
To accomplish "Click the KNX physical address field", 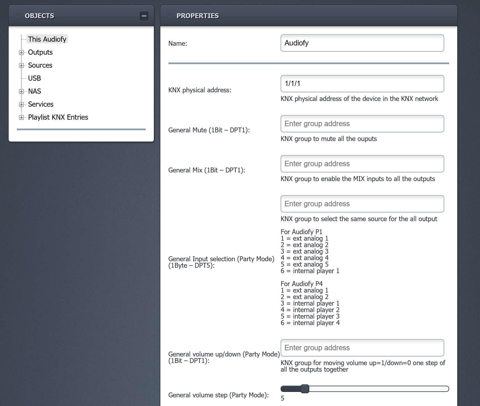I will 362,84.
